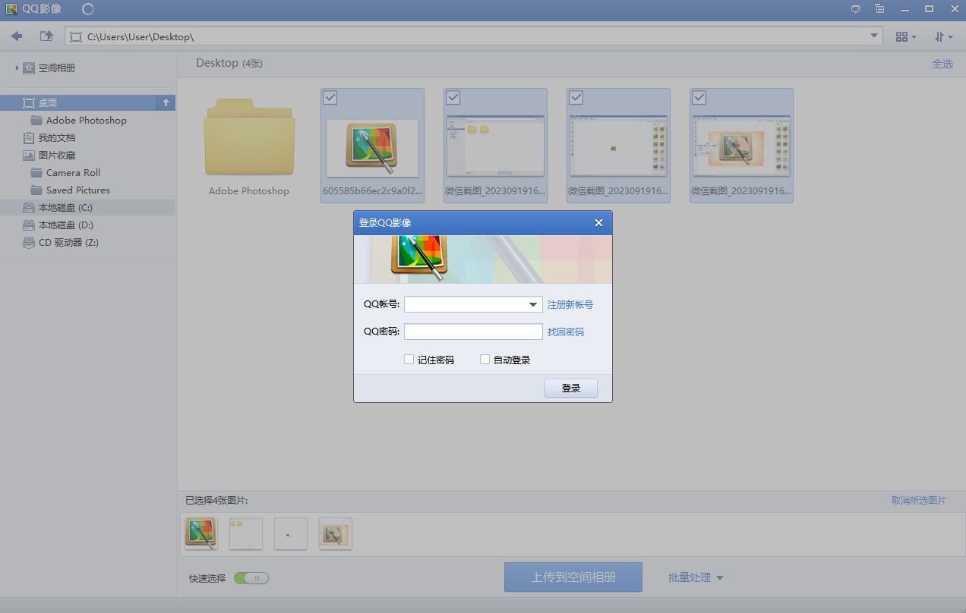This screenshot has height=613, width=966.
Task: Change thumbnail view mode icon
Action: [906, 36]
